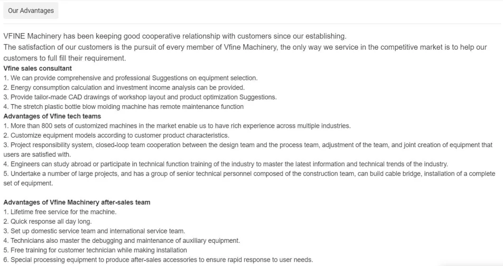Click the line about engineers studying abroad
Screen dimensions: 503x266
pyautogui.click(x=225, y=164)
